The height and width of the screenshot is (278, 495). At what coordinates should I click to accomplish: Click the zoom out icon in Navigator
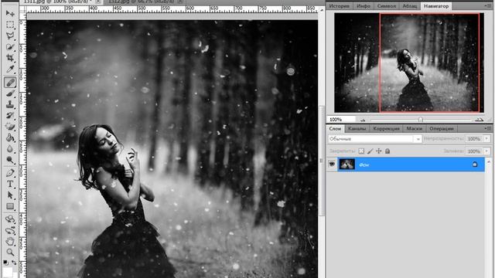(x=363, y=120)
